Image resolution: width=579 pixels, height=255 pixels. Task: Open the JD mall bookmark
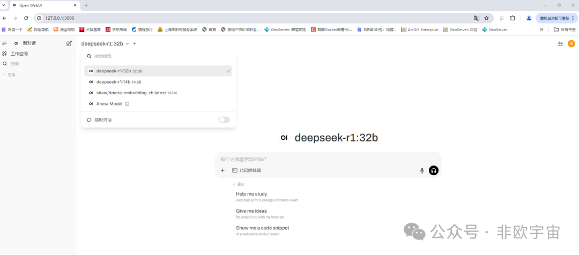tap(116, 29)
